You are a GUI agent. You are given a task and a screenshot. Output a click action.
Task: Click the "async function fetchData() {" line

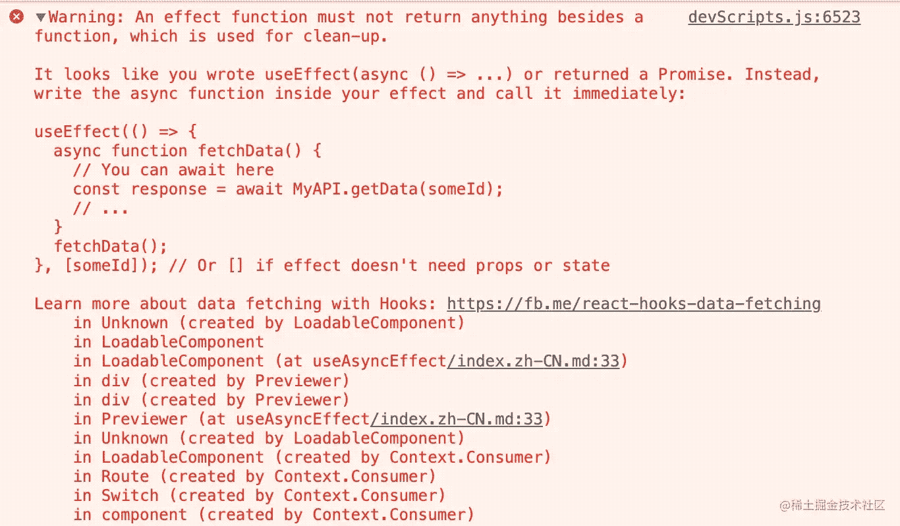[x=187, y=151]
